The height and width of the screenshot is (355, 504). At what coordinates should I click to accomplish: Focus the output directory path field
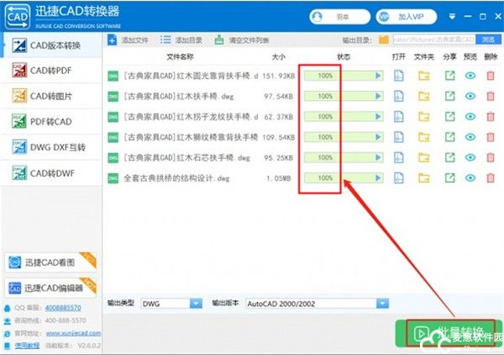tap(433, 40)
